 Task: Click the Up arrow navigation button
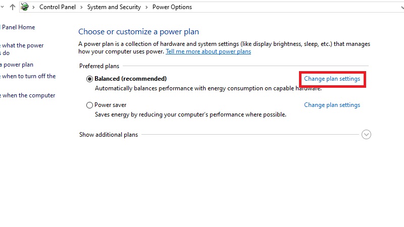click(x=13, y=7)
